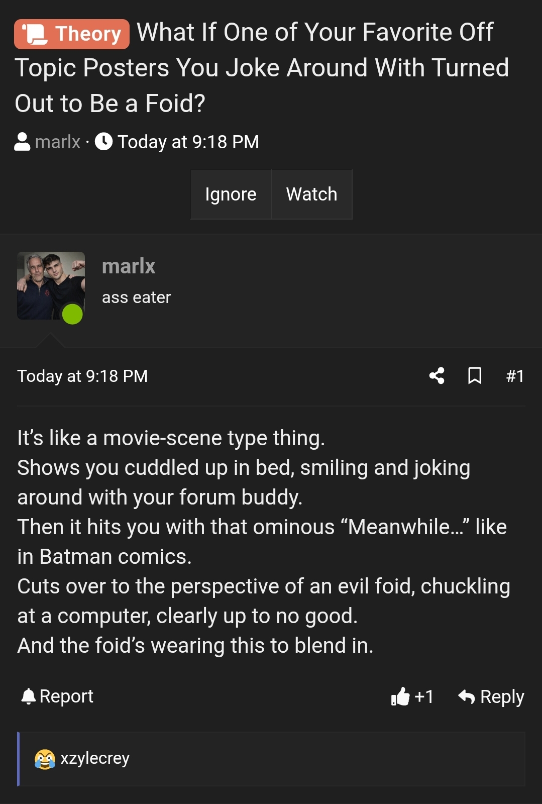
Task: Select the Theory thread prefix tag
Action: pos(72,34)
